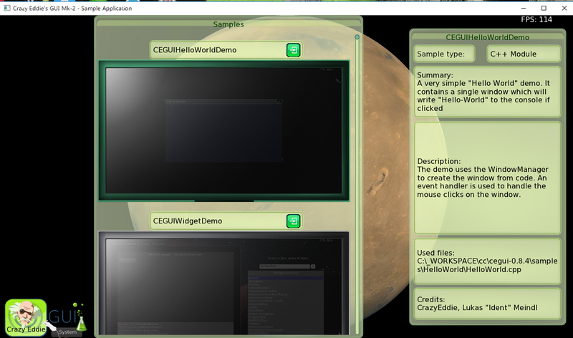Image resolution: width=573 pixels, height=338 pixels.
Task: Click the application icon in title bar
Action: [x=6, y=7]
